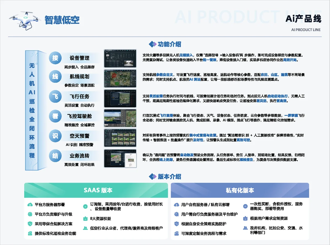Open the 飞行任务 screenshot thumbnail
330x245 pixels.
click(120, 98)
